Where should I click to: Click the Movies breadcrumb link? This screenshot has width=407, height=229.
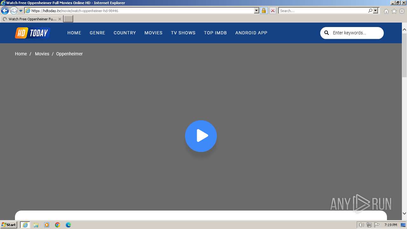[42, 54]
